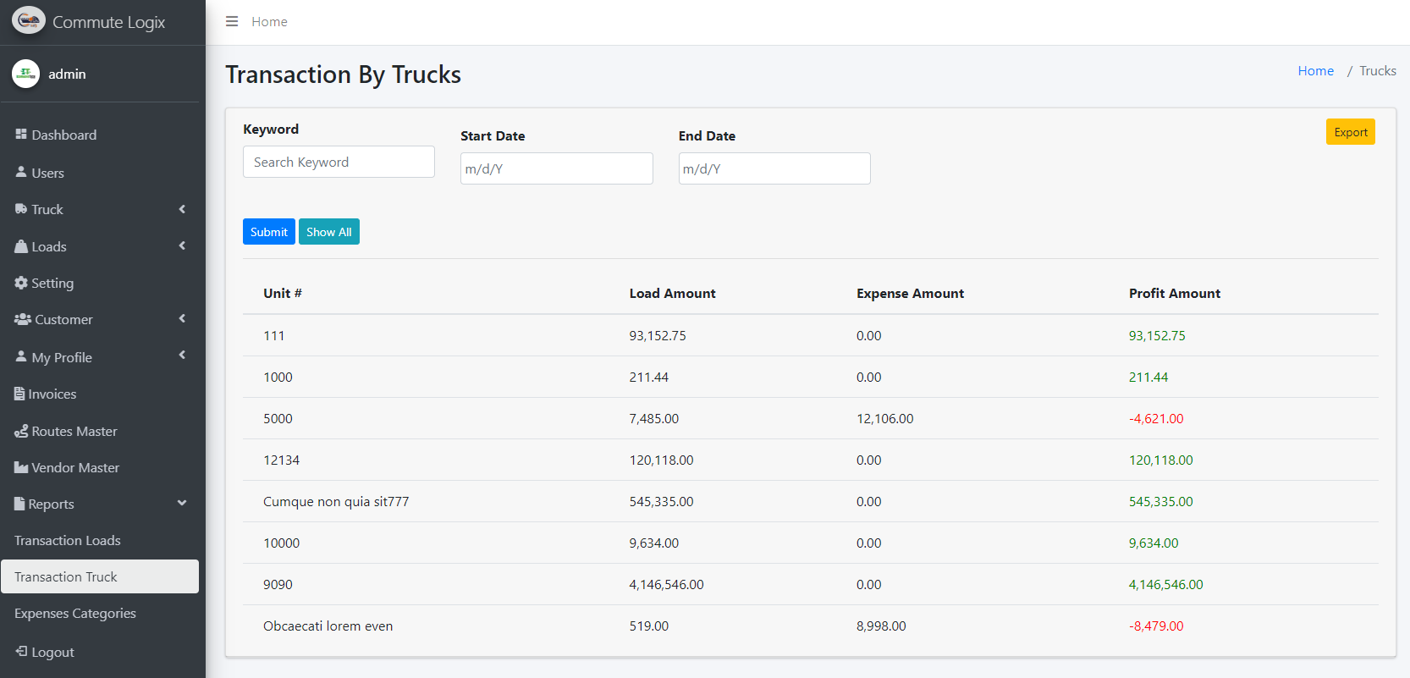The width and height of the screenshot is (1410, 678).
Task: Focus the Search Keyword field
Action: point(339,162)
